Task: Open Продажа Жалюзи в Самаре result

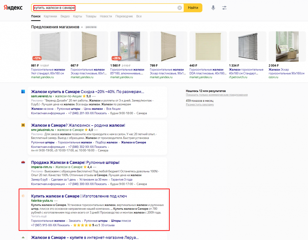Action: pyautogui.click(x=75, y=163)
